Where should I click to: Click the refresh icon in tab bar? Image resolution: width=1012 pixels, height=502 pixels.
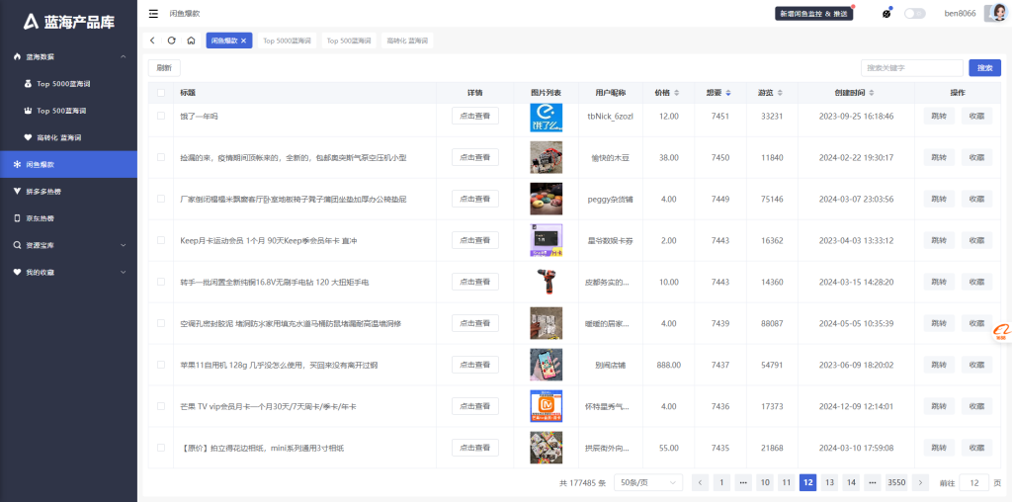(171, 41)
